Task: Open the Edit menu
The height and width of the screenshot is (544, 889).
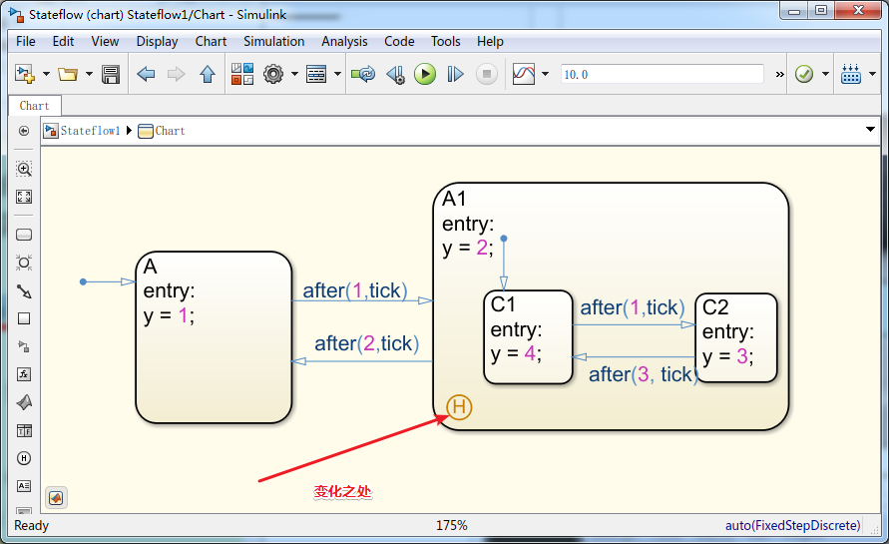Action: tap(63, 41)
